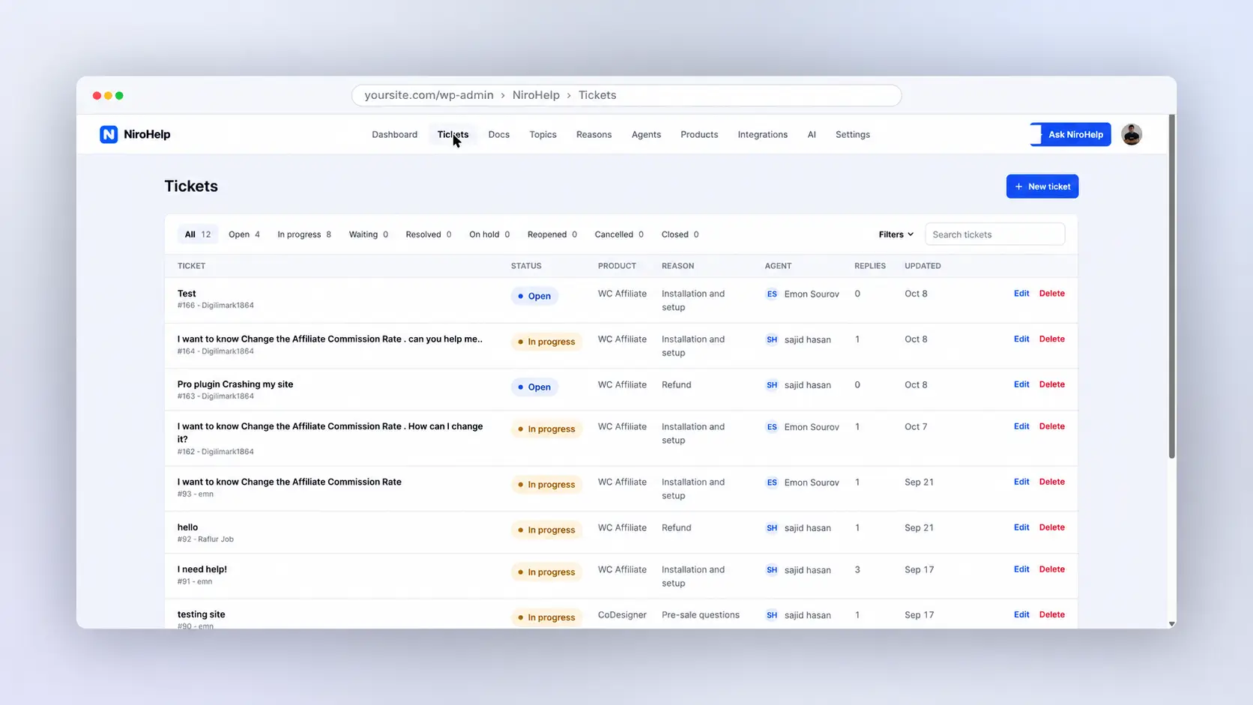This screenshot has width=1253, height=705.
Task: Open Settings from the top navigation
Action: pos(852,135)
